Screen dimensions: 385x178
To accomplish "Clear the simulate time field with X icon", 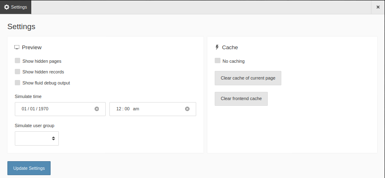I will pos(187,109).
